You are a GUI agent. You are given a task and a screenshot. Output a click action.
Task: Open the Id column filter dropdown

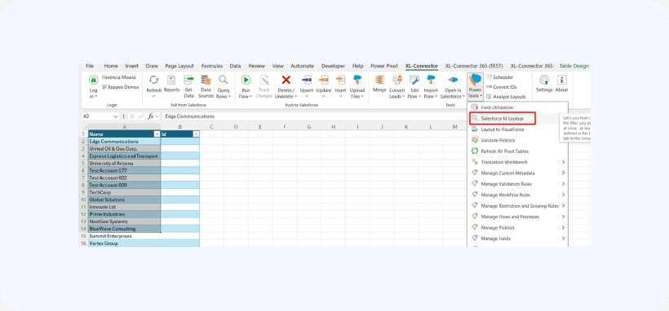click(x=196, y=134)
